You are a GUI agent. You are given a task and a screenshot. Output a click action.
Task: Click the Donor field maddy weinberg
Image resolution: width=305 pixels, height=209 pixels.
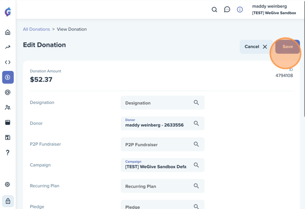point(162,123)
